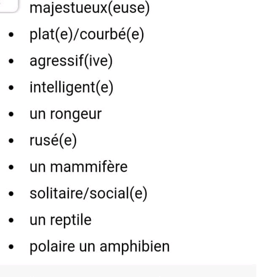Select the bullet before "rusé(e)"

(13, 141)
